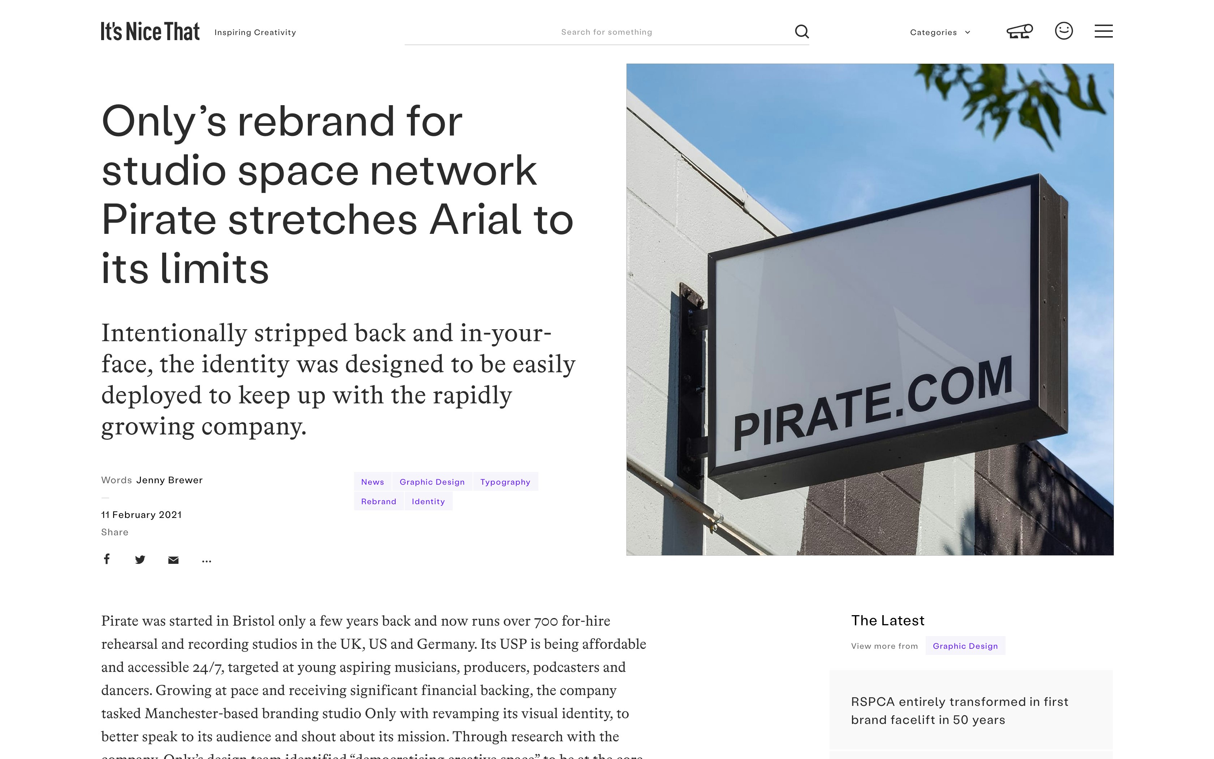Image resolution: width=1214 pixels, height=759 pixels.
Task: Open the Pirate.com sign image
Action: 869,309
